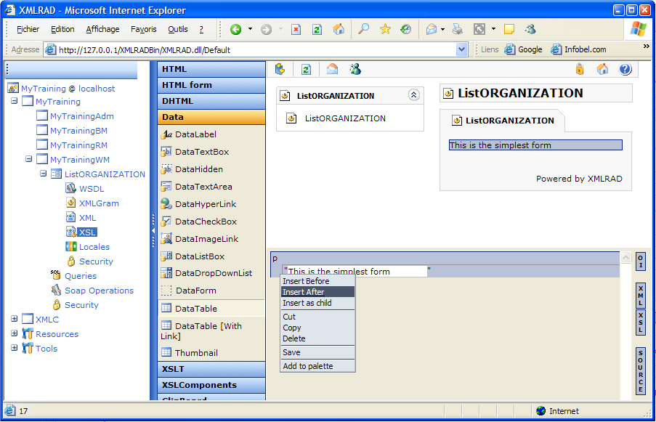Choose Insert After from context menu
The image size is (656, 422).
tap(304, 292)
